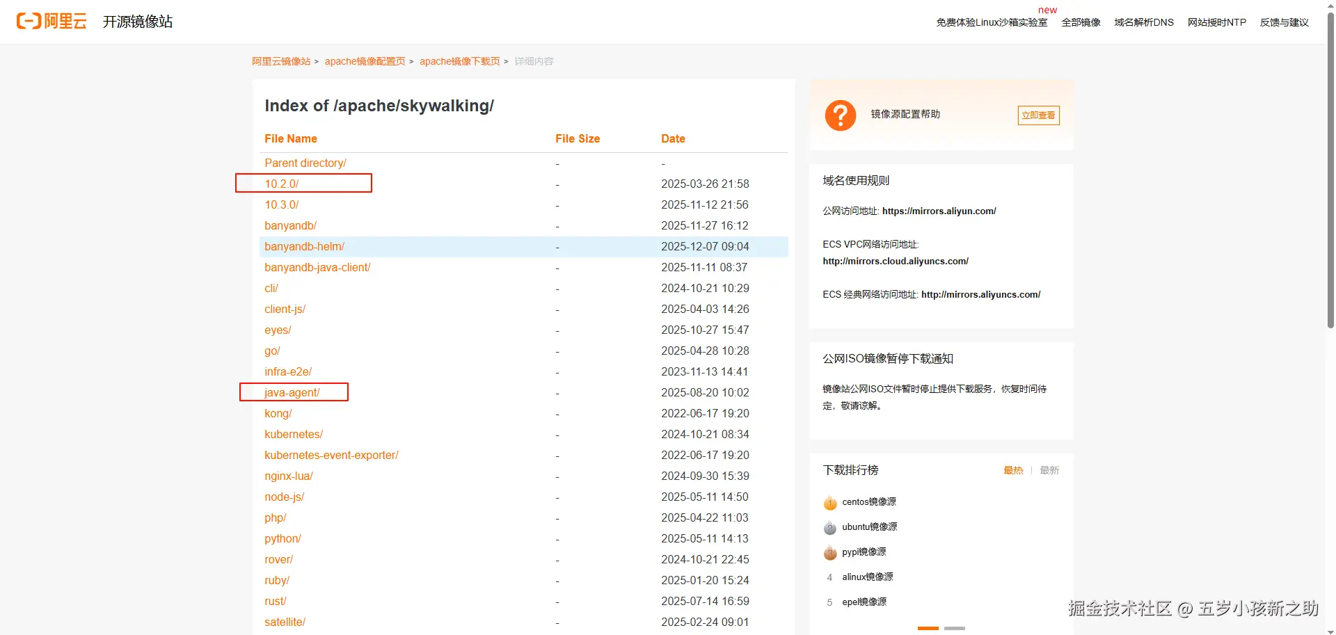The width and height of the screenshot is (1336, 635).
Task: Open the banyandb-helm/ directory
Action: [304, 246]
